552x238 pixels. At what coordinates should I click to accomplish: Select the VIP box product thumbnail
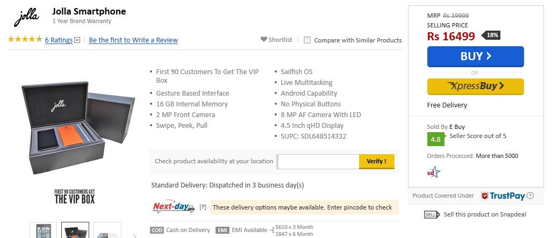pyautogui.click(x=75, y=230)
